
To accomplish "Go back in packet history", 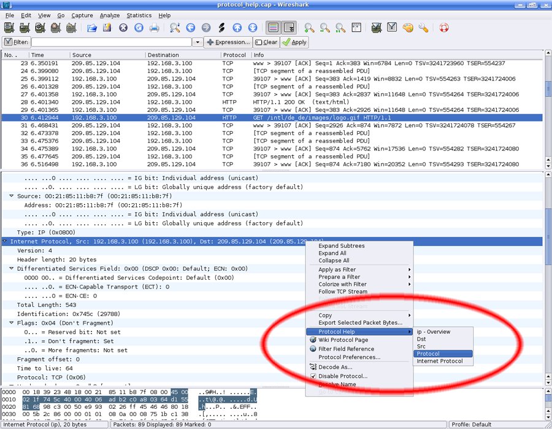I will pyautogui.click(x=191, y=28).
